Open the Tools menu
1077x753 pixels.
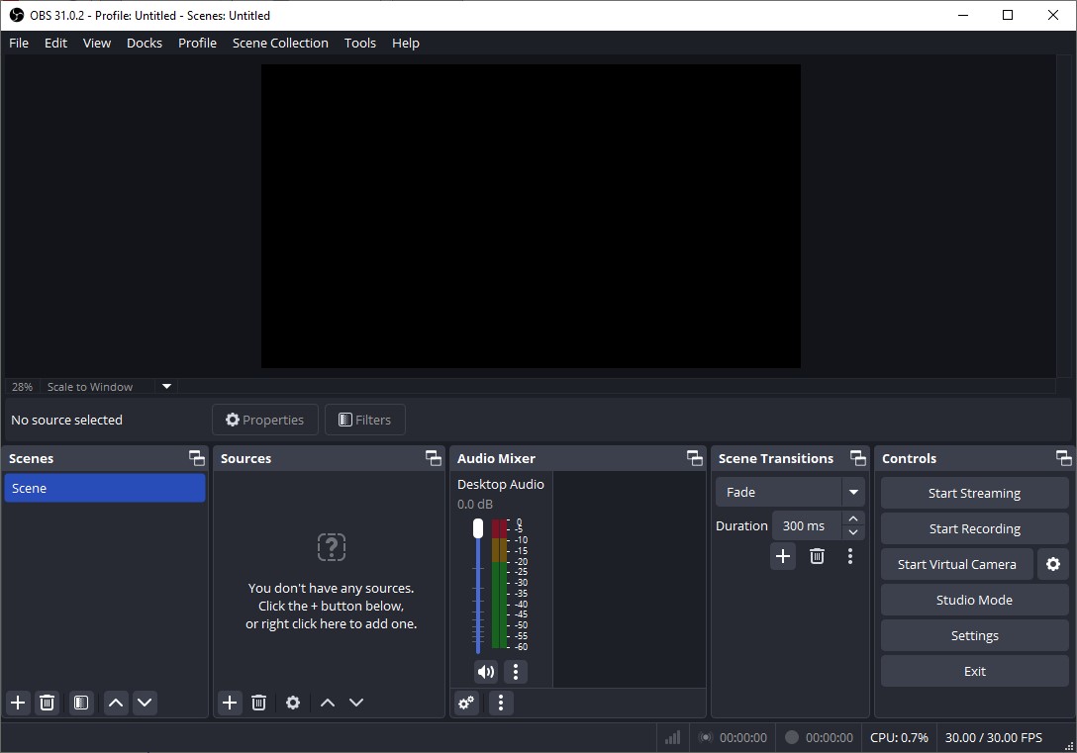click(x=360, y=43)
